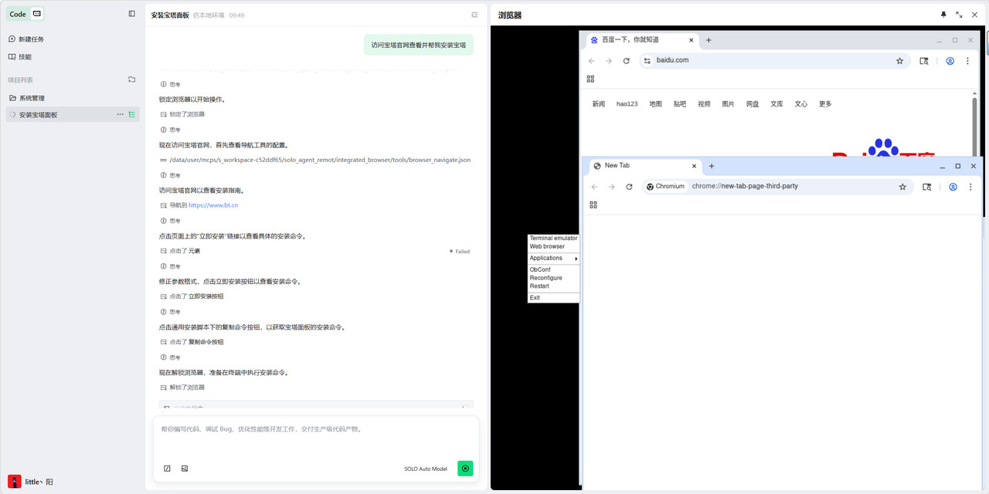Choose Terminal emulator from desktop menu
This screenshot has width=989, height=494.
click(x=553, y=239)
